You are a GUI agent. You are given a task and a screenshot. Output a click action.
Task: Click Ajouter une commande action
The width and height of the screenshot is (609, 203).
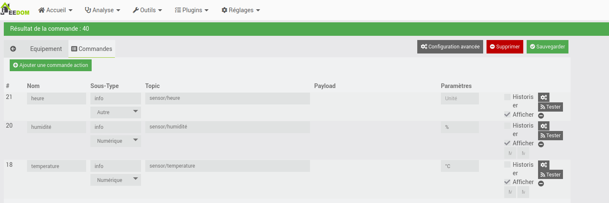(x=51, y=65)
